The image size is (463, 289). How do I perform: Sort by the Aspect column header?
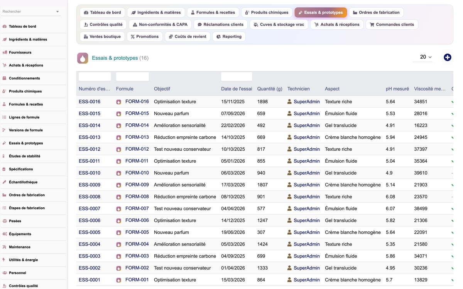tap(332, 89)
